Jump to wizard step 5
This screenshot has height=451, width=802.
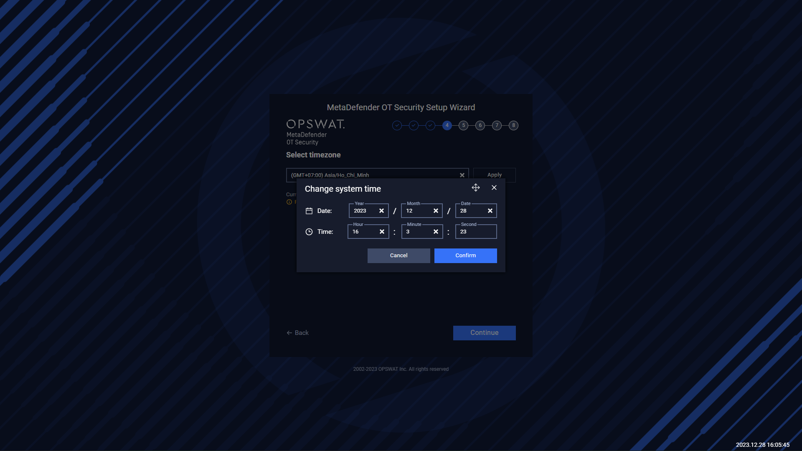(x=464, y=125)
